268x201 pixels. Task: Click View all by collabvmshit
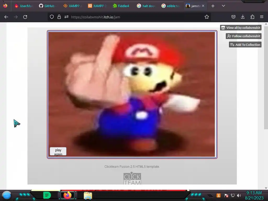pyautogui.click(x=241, y=28)
